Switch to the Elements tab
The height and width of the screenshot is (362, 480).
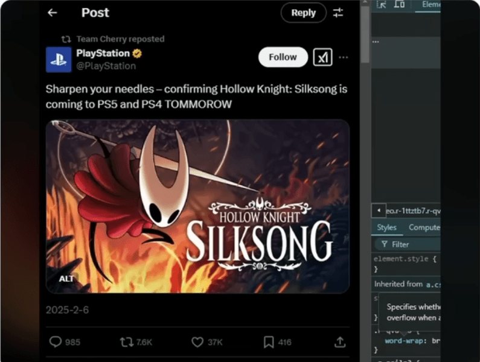(x=430, y=4)
